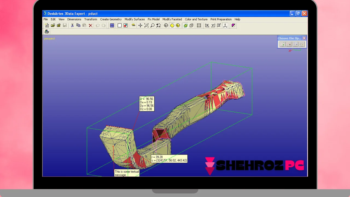Click the white square single-view icon
Image resolution: width=350 pixels, height=197 pixels.
[119, 25]
